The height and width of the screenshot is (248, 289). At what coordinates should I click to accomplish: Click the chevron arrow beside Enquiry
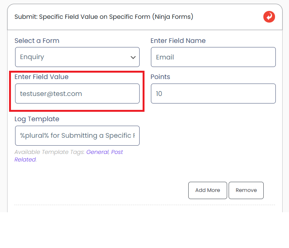pos(133,58)
